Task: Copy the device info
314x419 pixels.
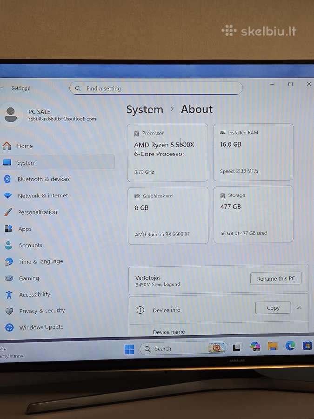Action: 273,308
